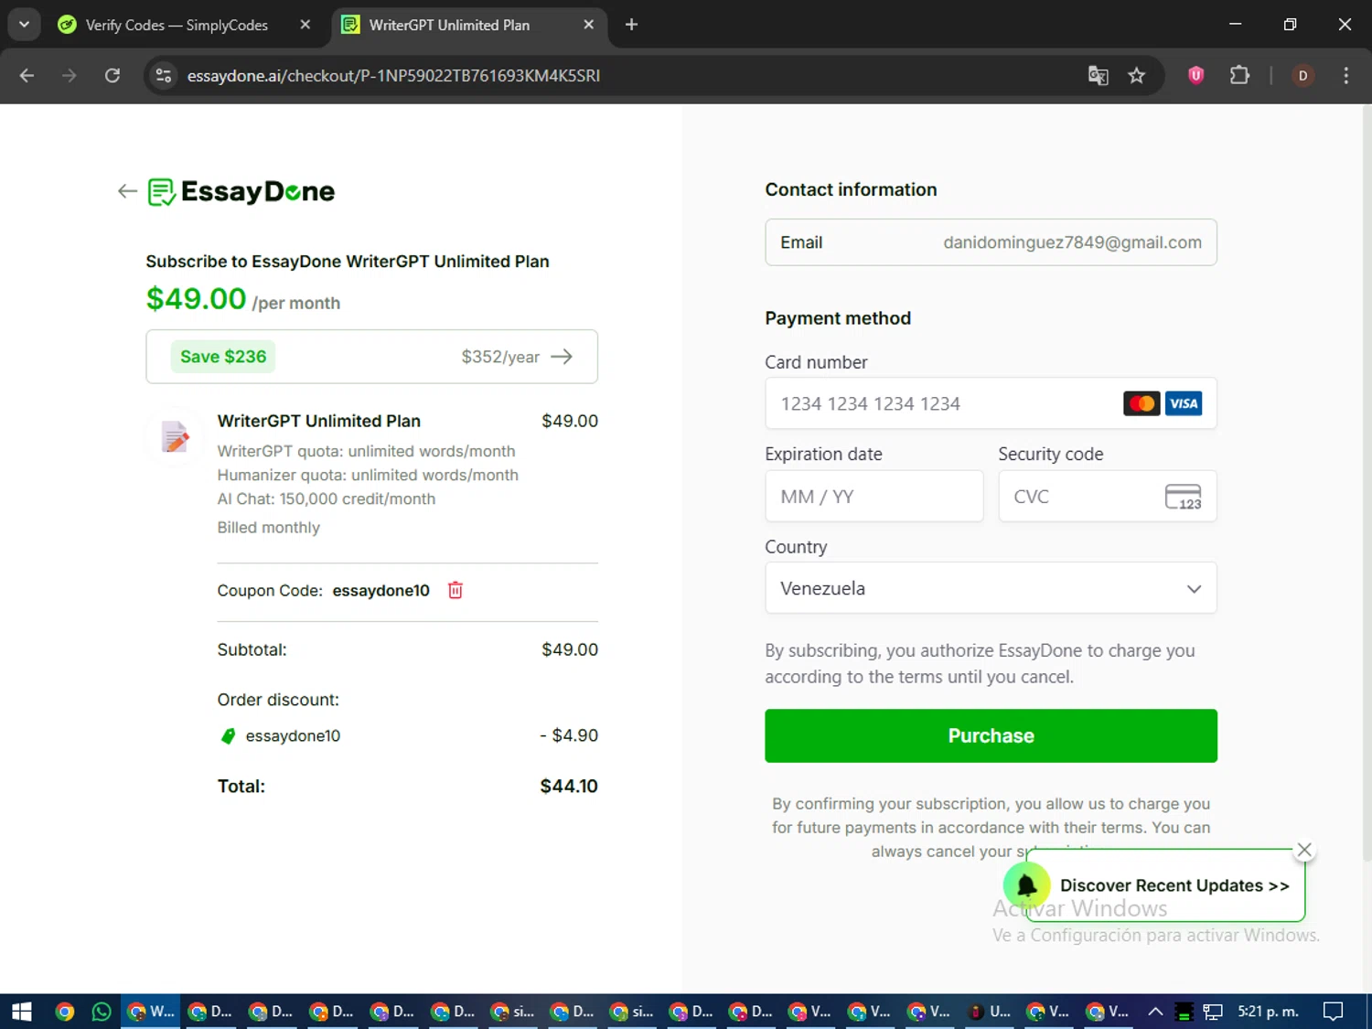Open the Windows Start menu
The height and width of the screenshot is (1029, 1372).
[x=22, y=1012]
